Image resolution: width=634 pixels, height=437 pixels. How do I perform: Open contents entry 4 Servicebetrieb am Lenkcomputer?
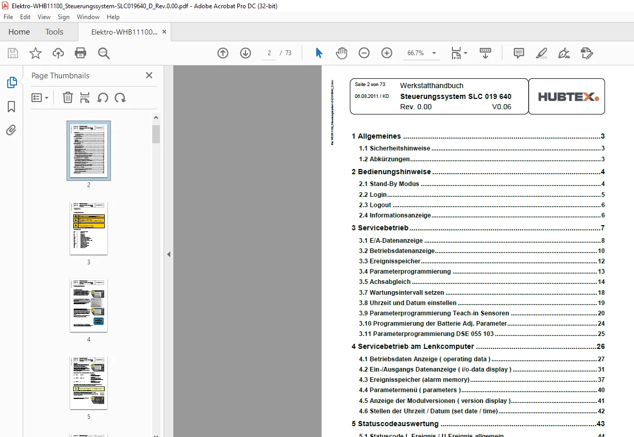pos(478,346)
